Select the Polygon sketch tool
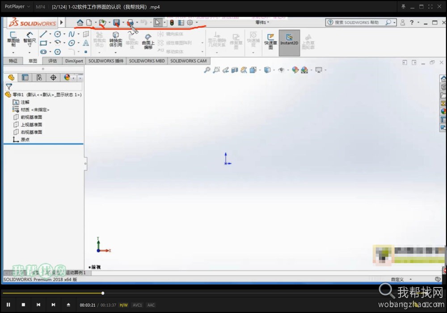Viewport: 447px width, 313px height. click(x=58, y=52)
